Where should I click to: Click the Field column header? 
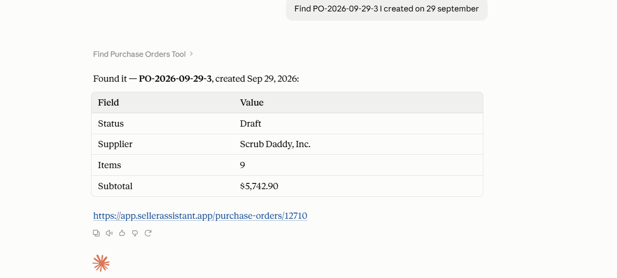(108, 103)
